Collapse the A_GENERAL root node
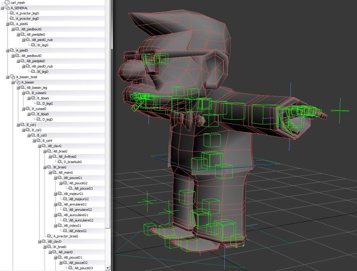The height and width of the screenshot is (271, 357). 2,8
